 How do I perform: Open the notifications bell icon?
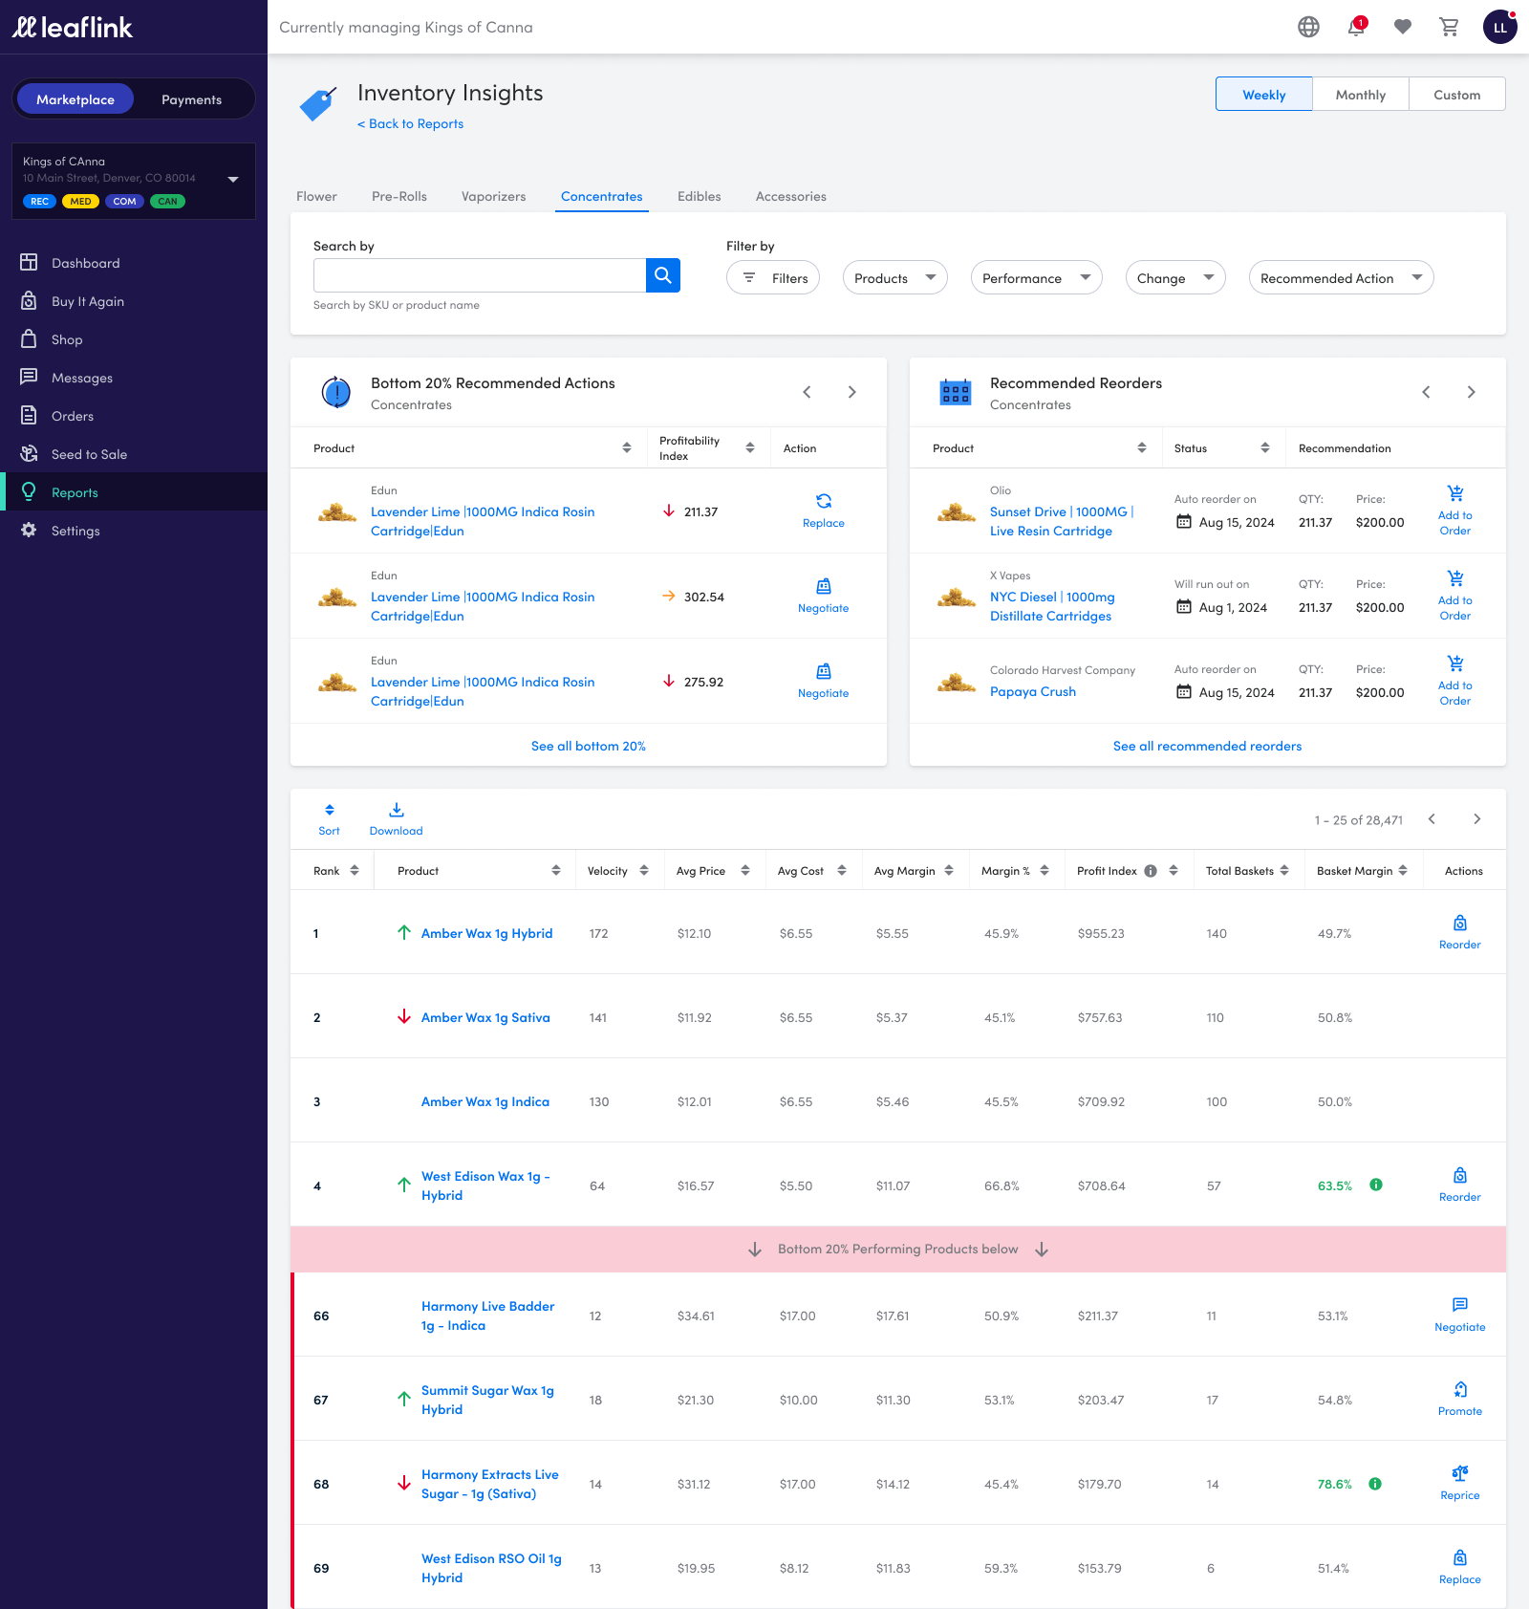pos(1355,28)
